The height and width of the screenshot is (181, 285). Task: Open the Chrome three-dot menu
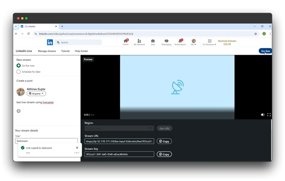(270, 34)
